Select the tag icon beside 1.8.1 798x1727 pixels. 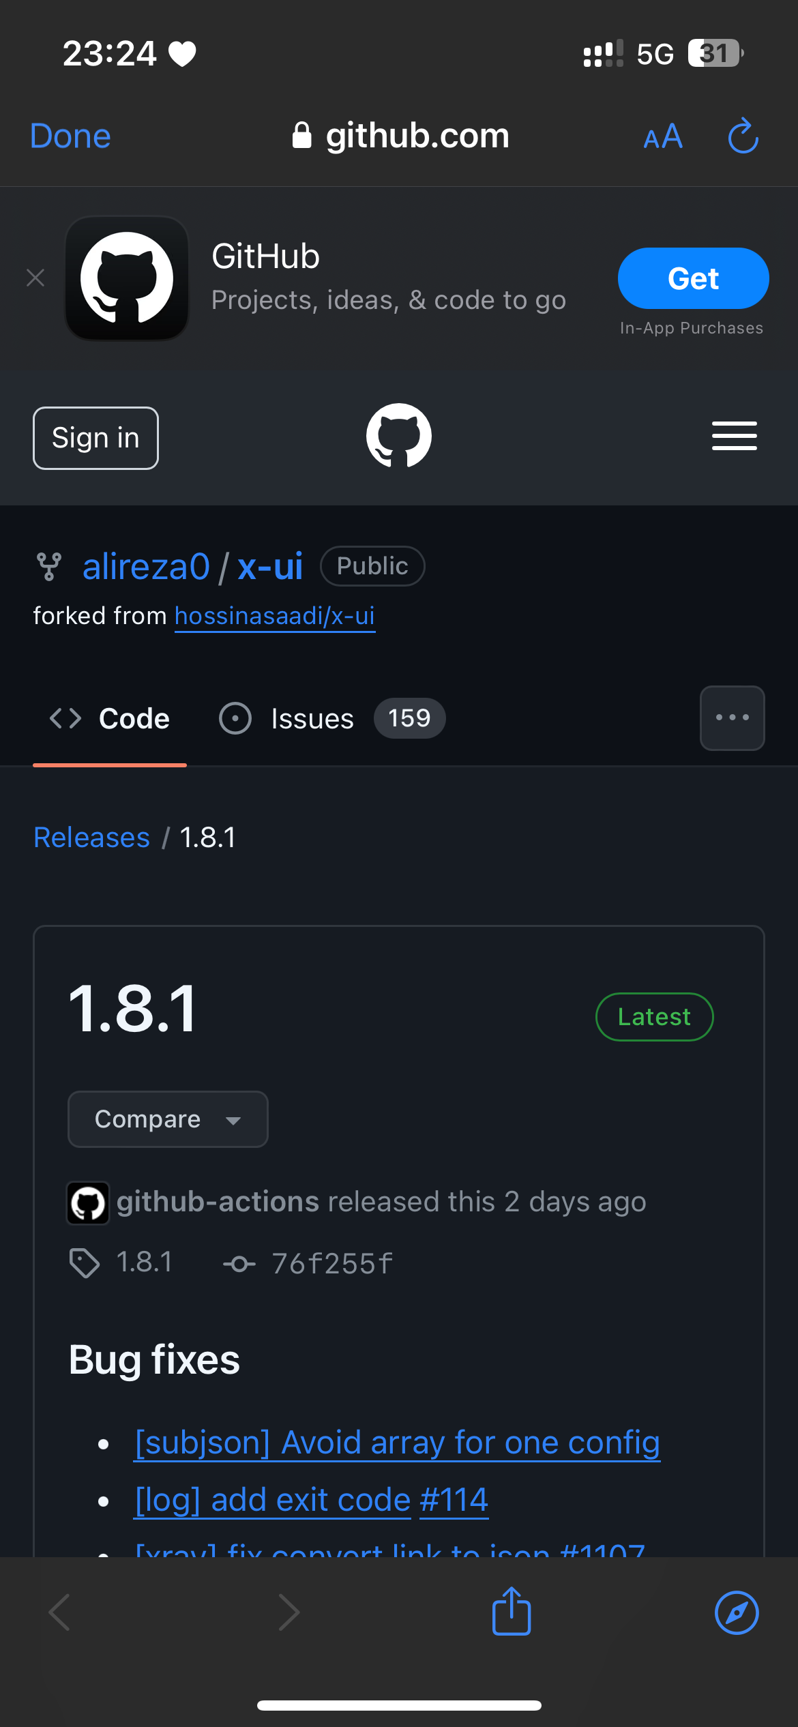85,1263
